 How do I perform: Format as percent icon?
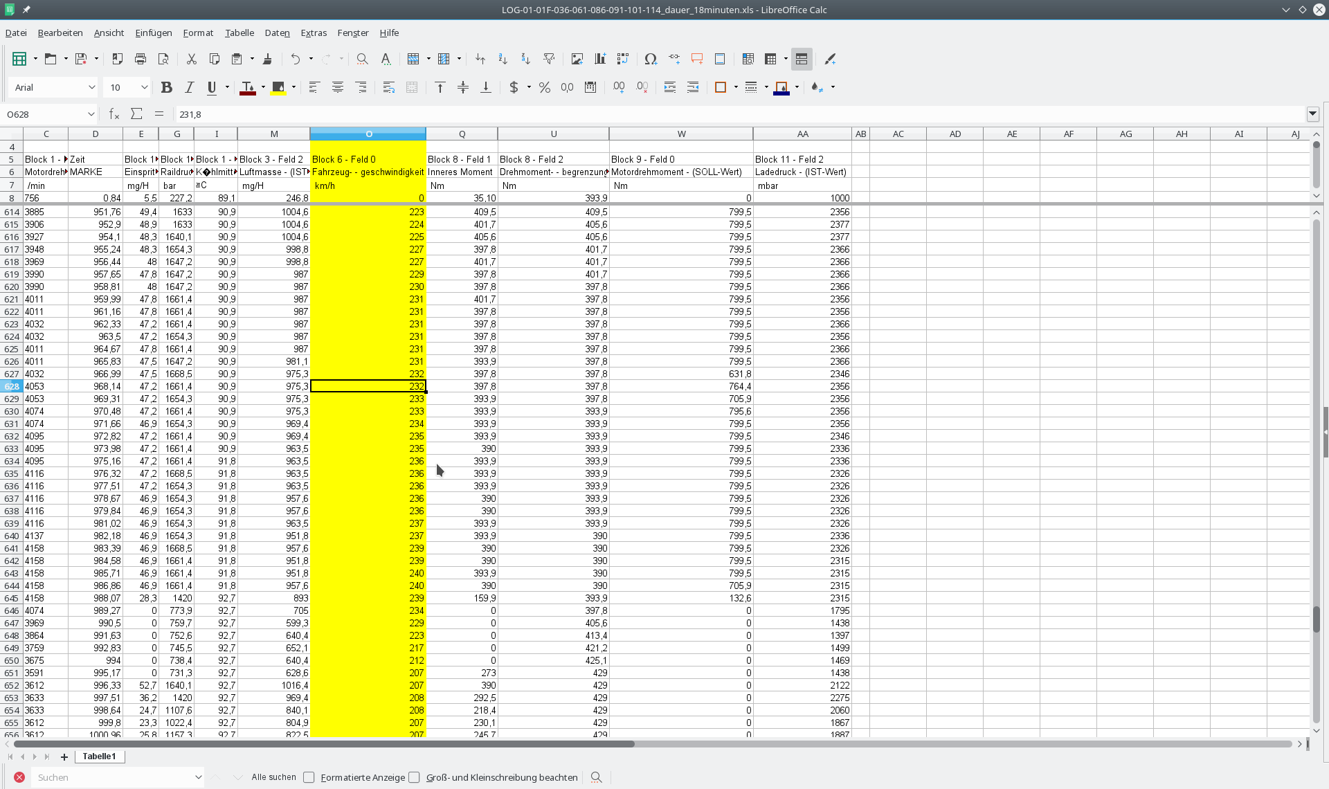coord(545,87)
